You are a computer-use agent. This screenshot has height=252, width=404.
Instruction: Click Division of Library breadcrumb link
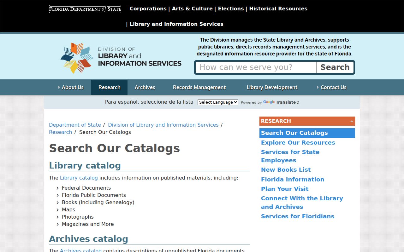click(x=163, y=125)
